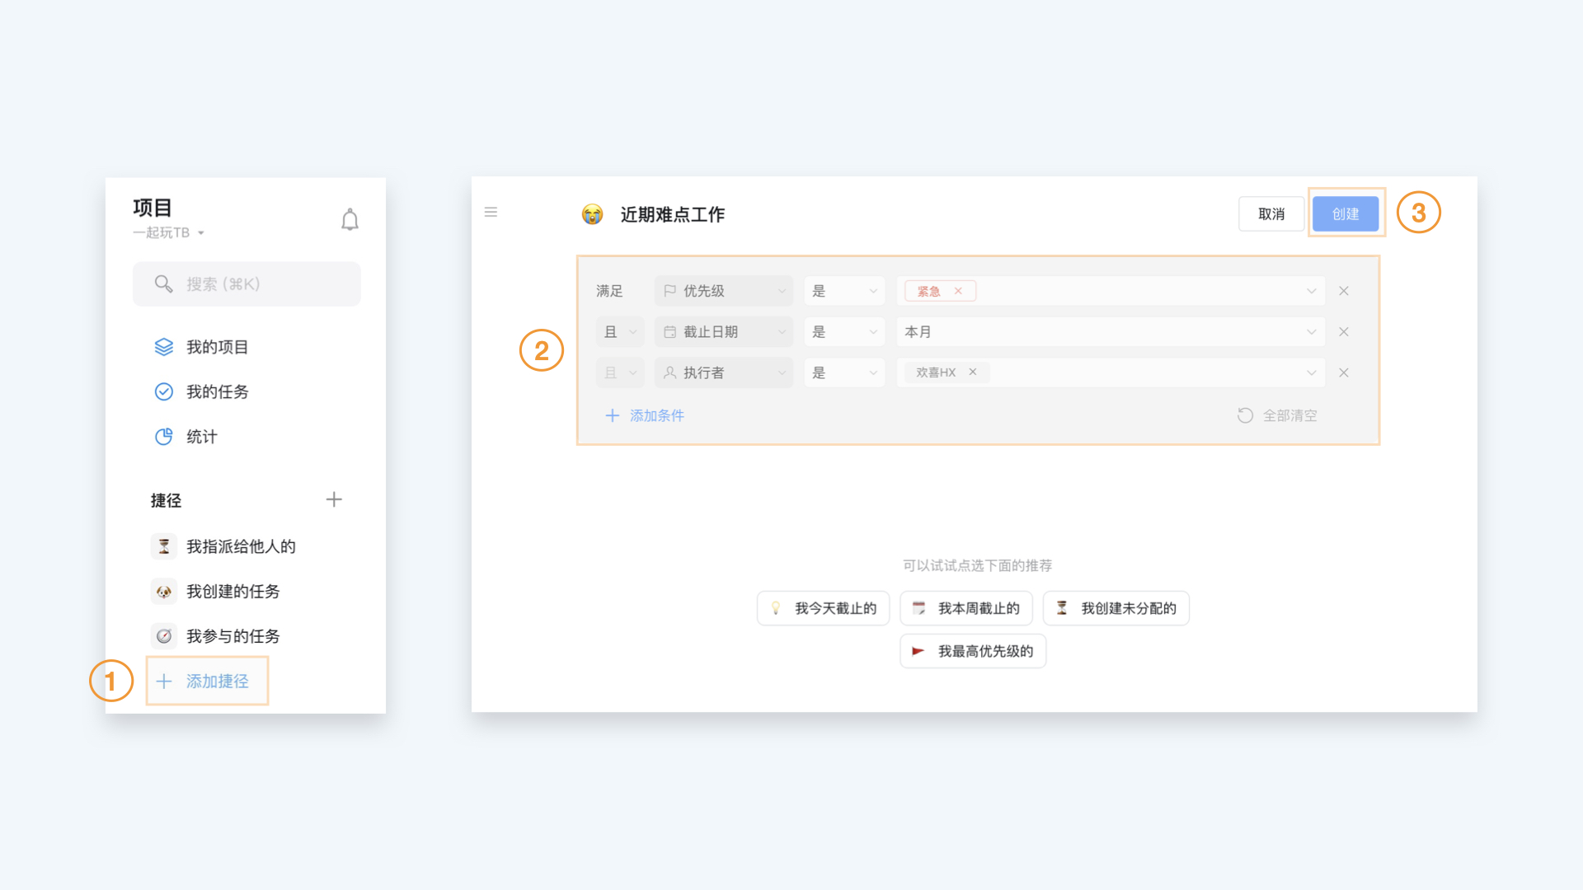Open 我的项目 in the sidebar

tap(217, 347)
